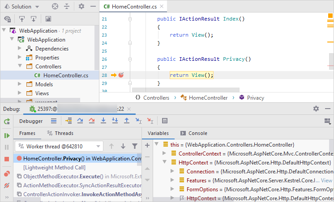
Task: Click the Show Execution Point icon
Action: point(69,121)
